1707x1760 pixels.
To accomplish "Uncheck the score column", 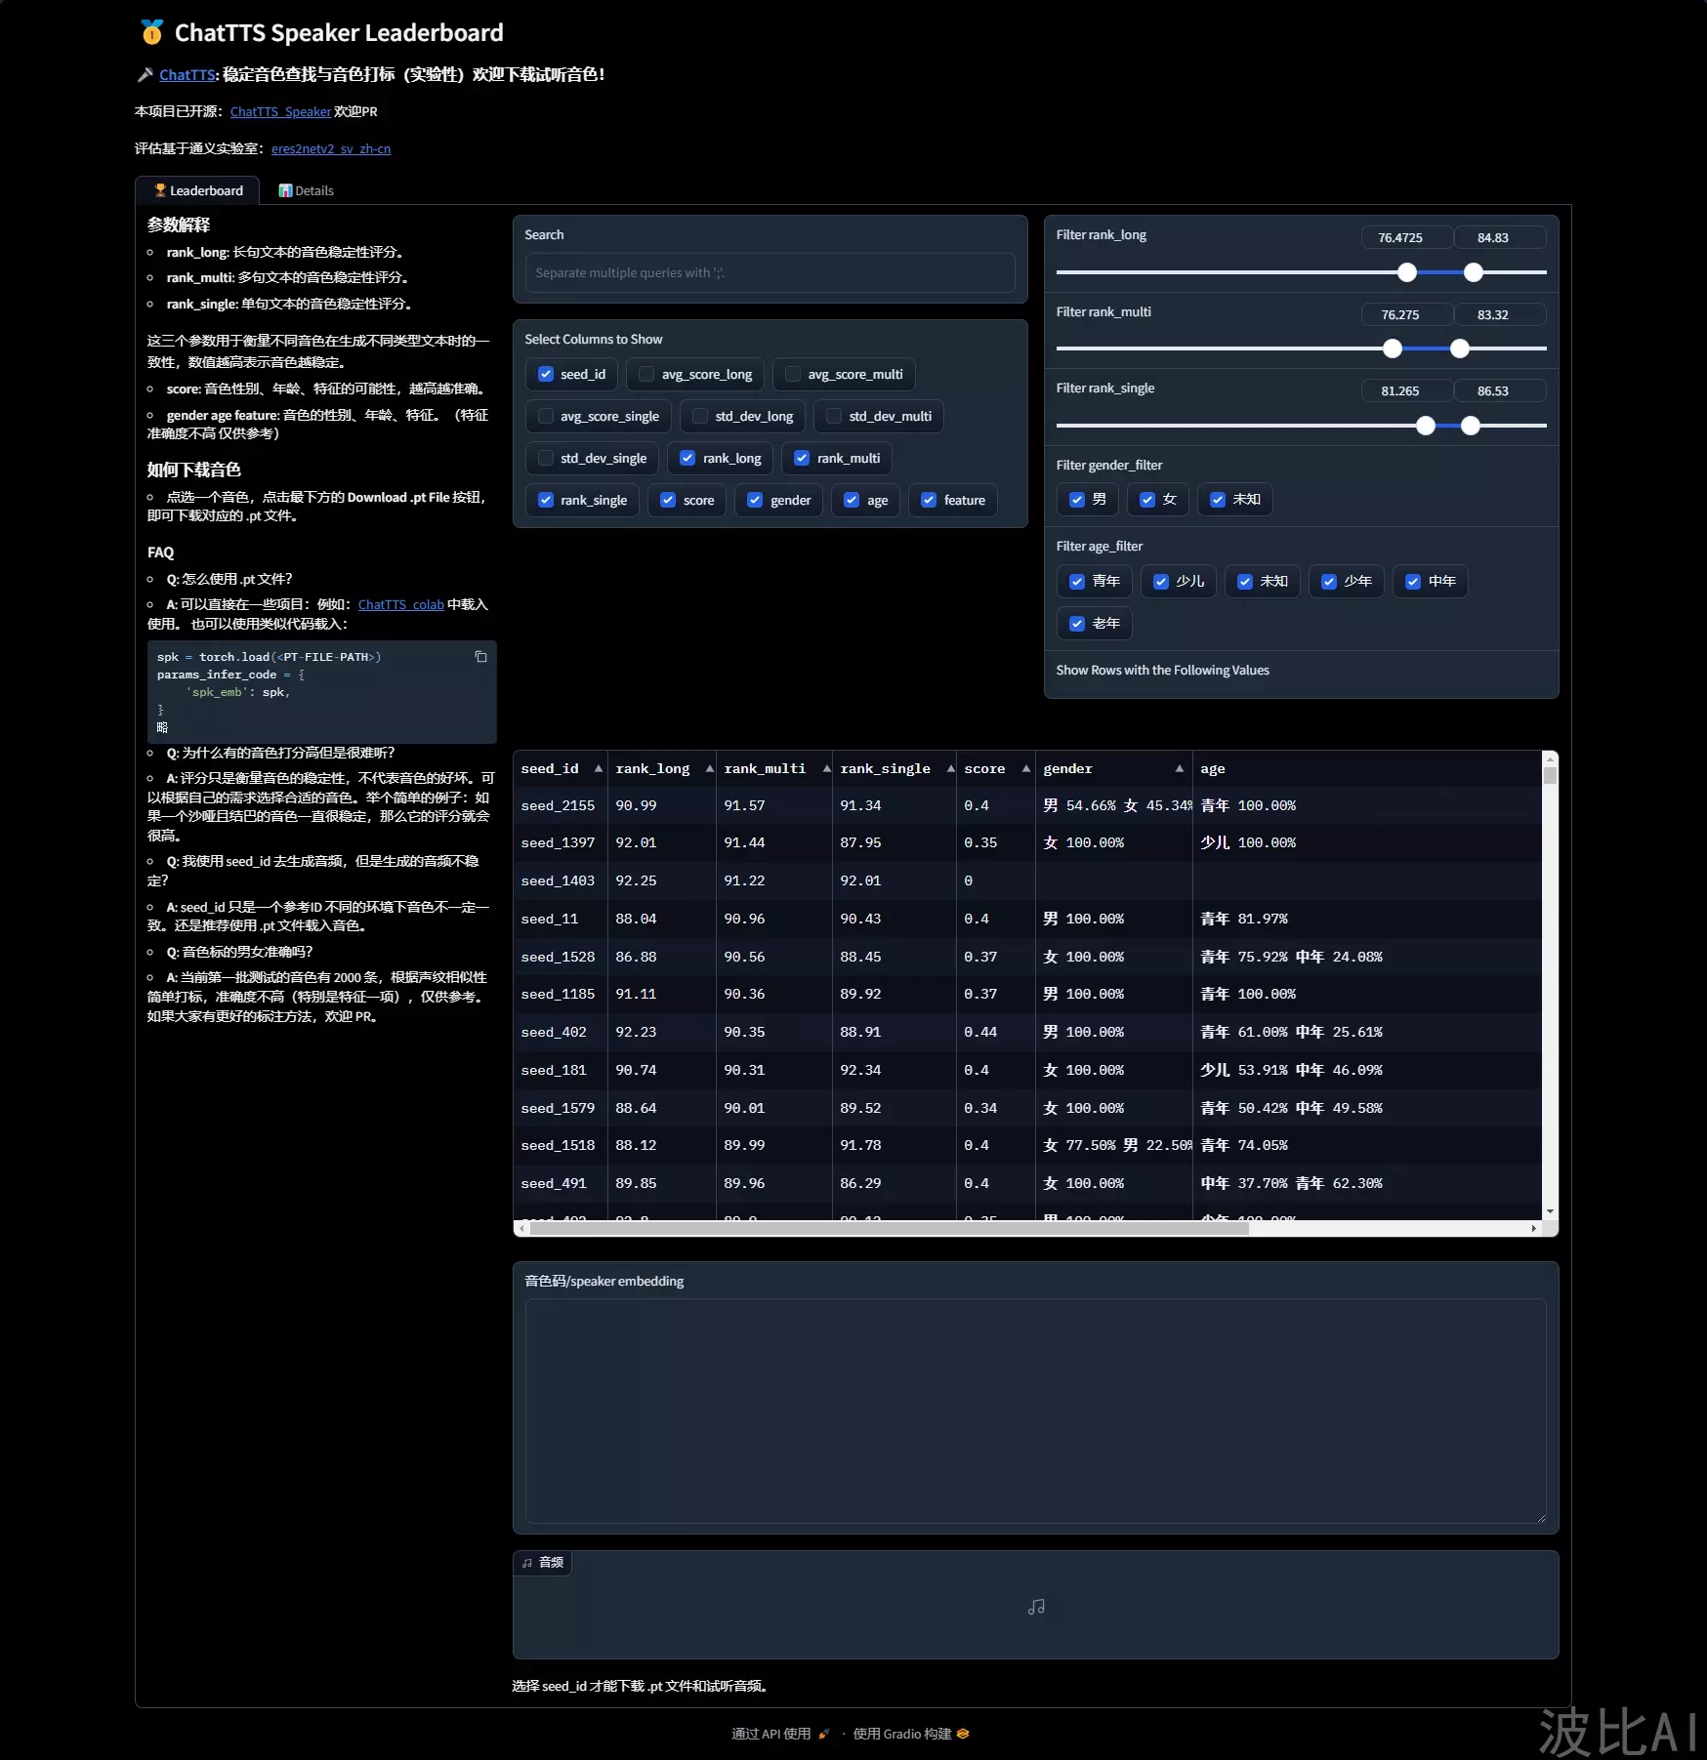I will (x=668, y=501).
